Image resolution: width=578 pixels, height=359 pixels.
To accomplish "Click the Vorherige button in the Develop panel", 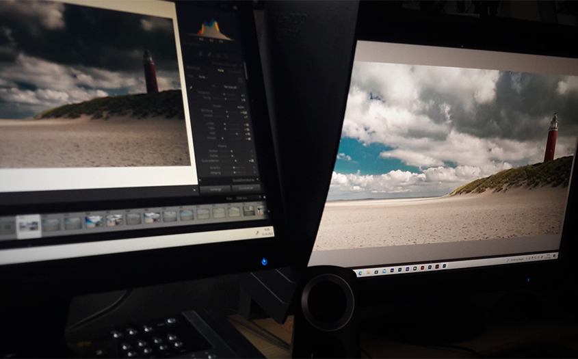I will point(215,189).
